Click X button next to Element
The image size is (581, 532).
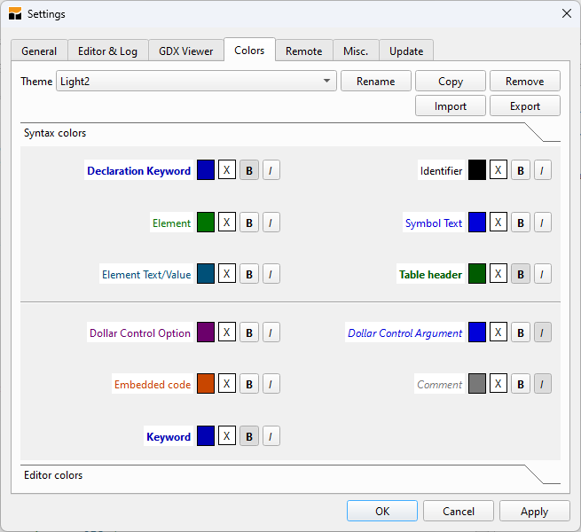[227, 223]
